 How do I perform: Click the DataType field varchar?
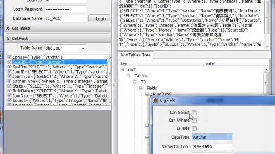coord(212,137)
